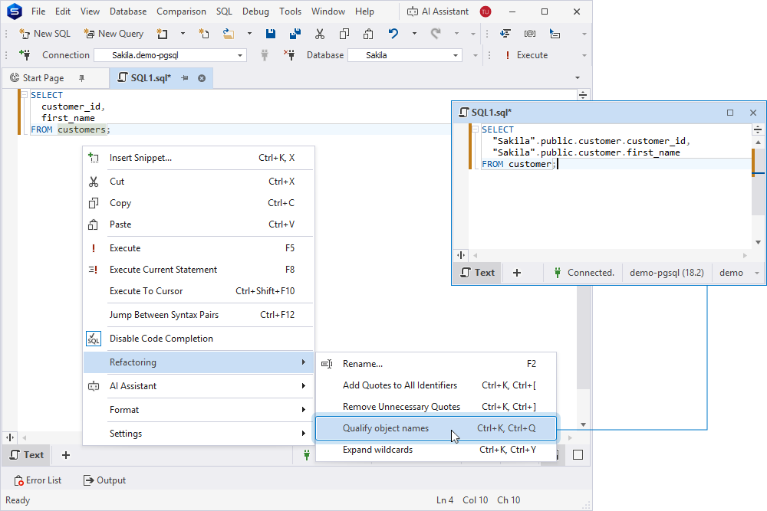The height and width of the screenshot is (511, 767).
Task: Choose Add Quotes to All Identifiers
Action: pyautogui.click(x=436, y=385)
